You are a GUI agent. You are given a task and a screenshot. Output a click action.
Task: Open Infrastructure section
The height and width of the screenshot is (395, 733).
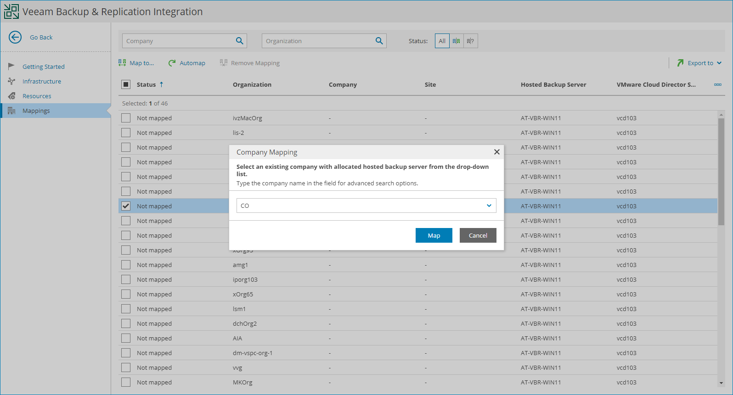click(42, 81)
